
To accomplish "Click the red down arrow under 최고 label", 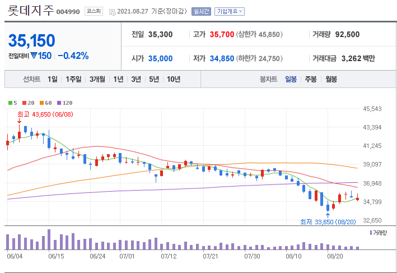I will [x=19, y=121].
